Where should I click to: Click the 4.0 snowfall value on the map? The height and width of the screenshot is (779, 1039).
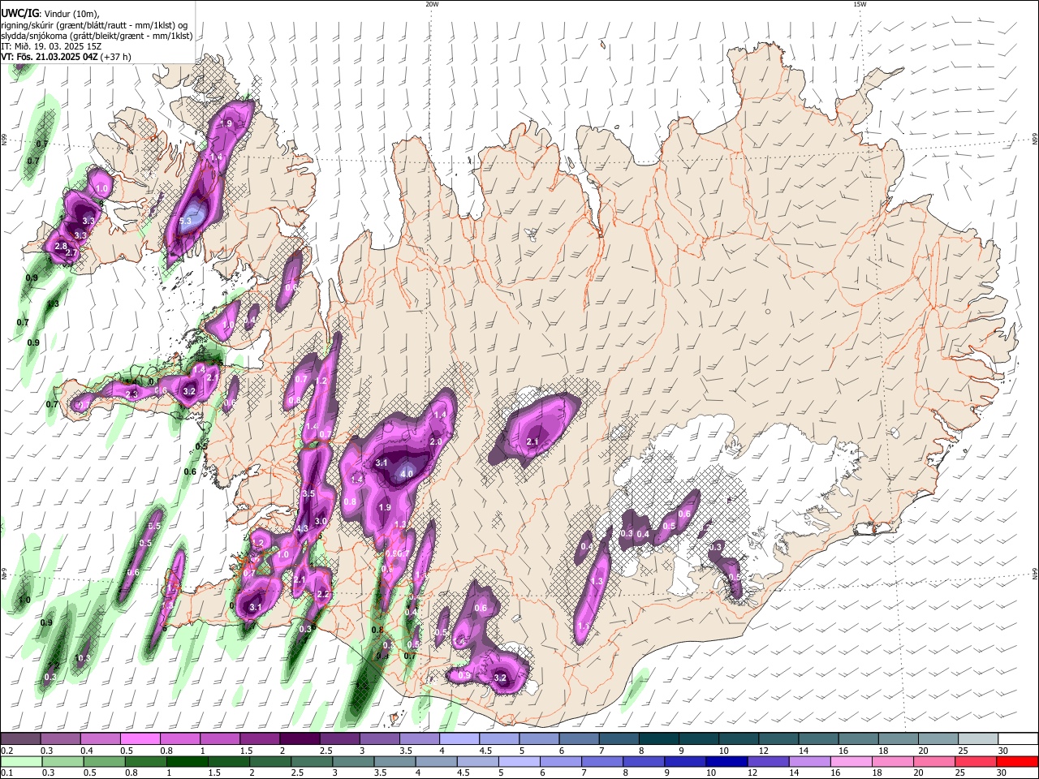407,473
